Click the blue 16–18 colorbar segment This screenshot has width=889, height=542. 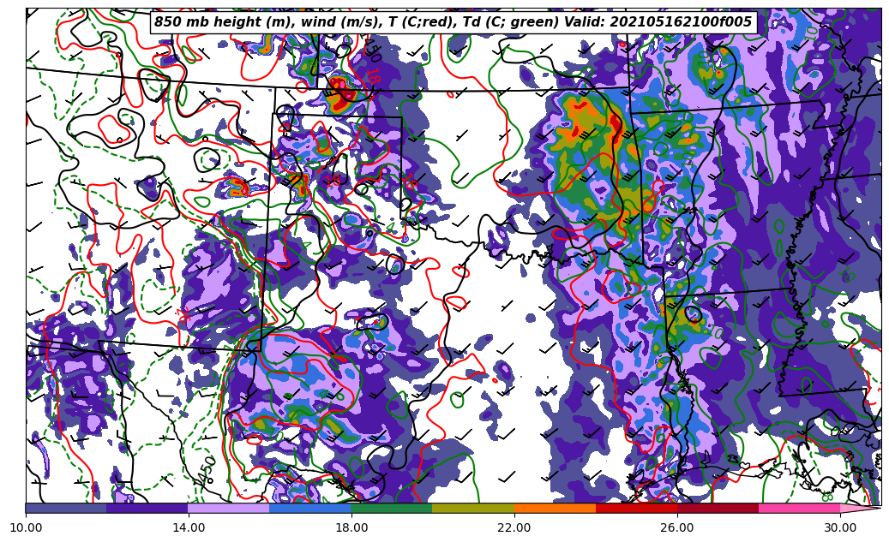coord(309,508)
